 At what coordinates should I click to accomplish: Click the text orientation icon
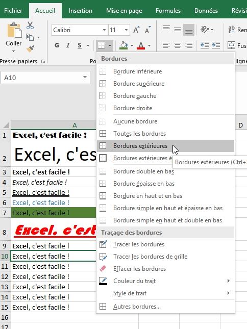pos(205,30)
